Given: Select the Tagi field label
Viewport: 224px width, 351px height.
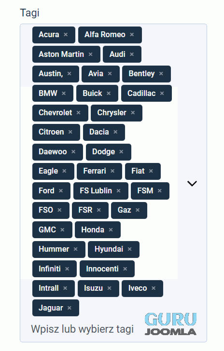Looking at the screenshot, I should [29, 13].
